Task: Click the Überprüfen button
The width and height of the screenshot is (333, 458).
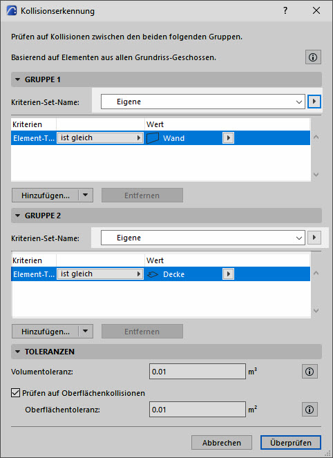Action: 291,443
